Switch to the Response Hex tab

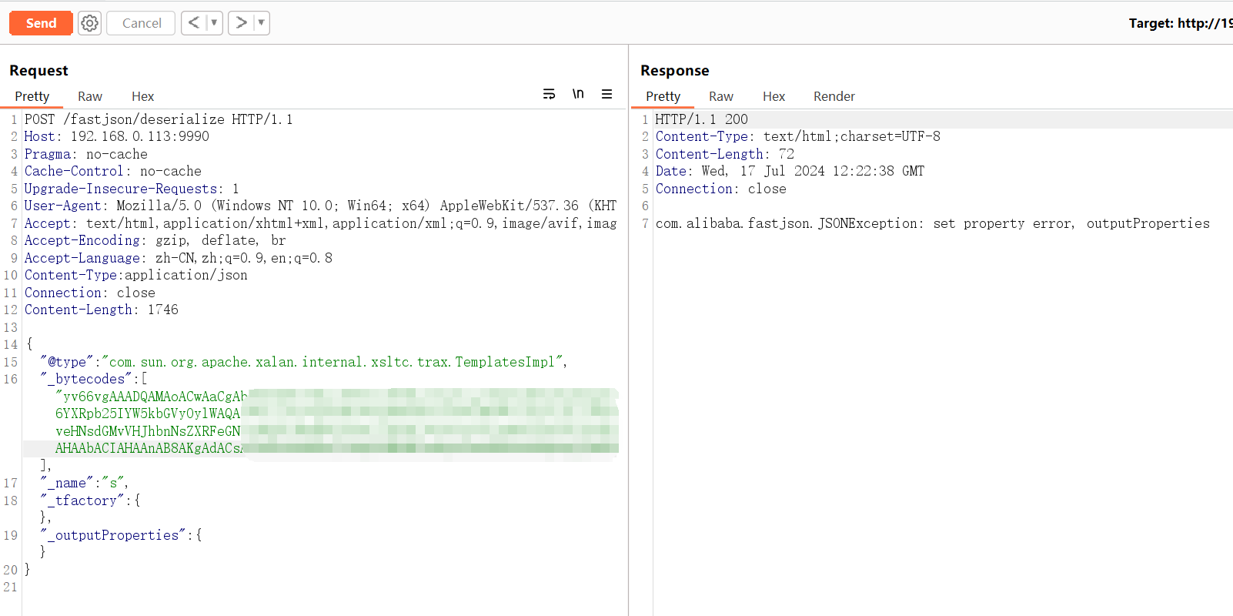774,96
